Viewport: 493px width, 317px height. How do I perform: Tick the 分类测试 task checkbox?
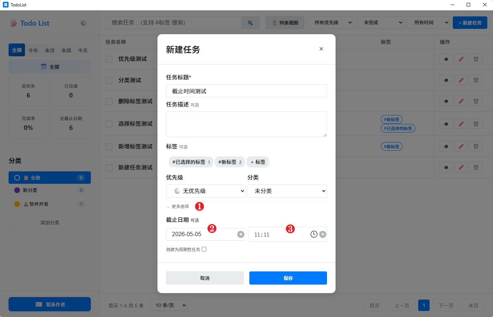(x=109, y=80)
